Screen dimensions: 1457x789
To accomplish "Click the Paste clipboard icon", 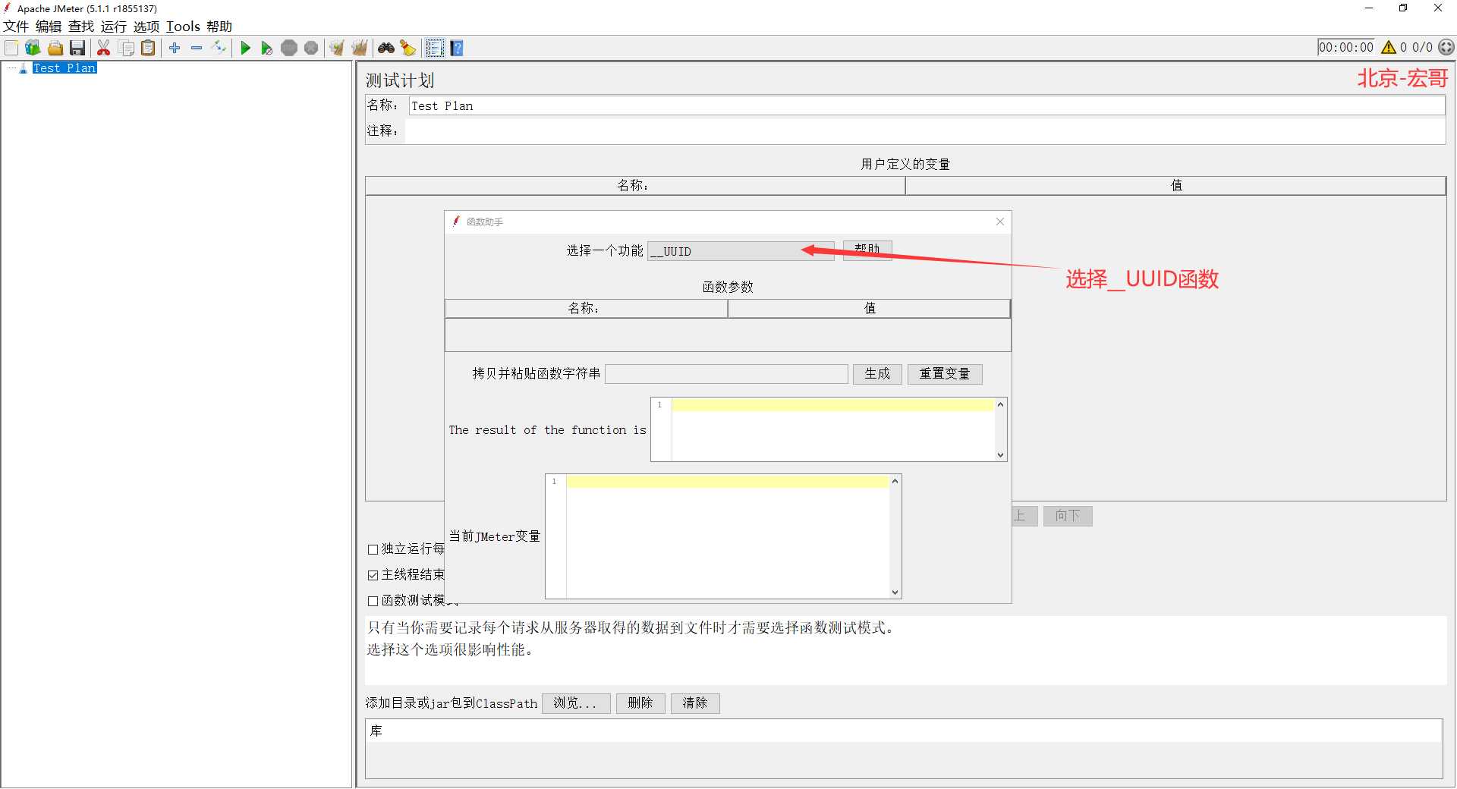I will [x=149, y=48].
